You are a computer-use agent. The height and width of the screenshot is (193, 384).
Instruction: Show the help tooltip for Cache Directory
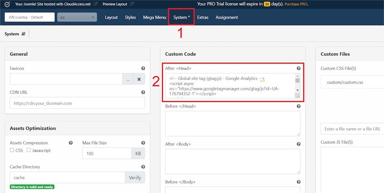[143, 167]
